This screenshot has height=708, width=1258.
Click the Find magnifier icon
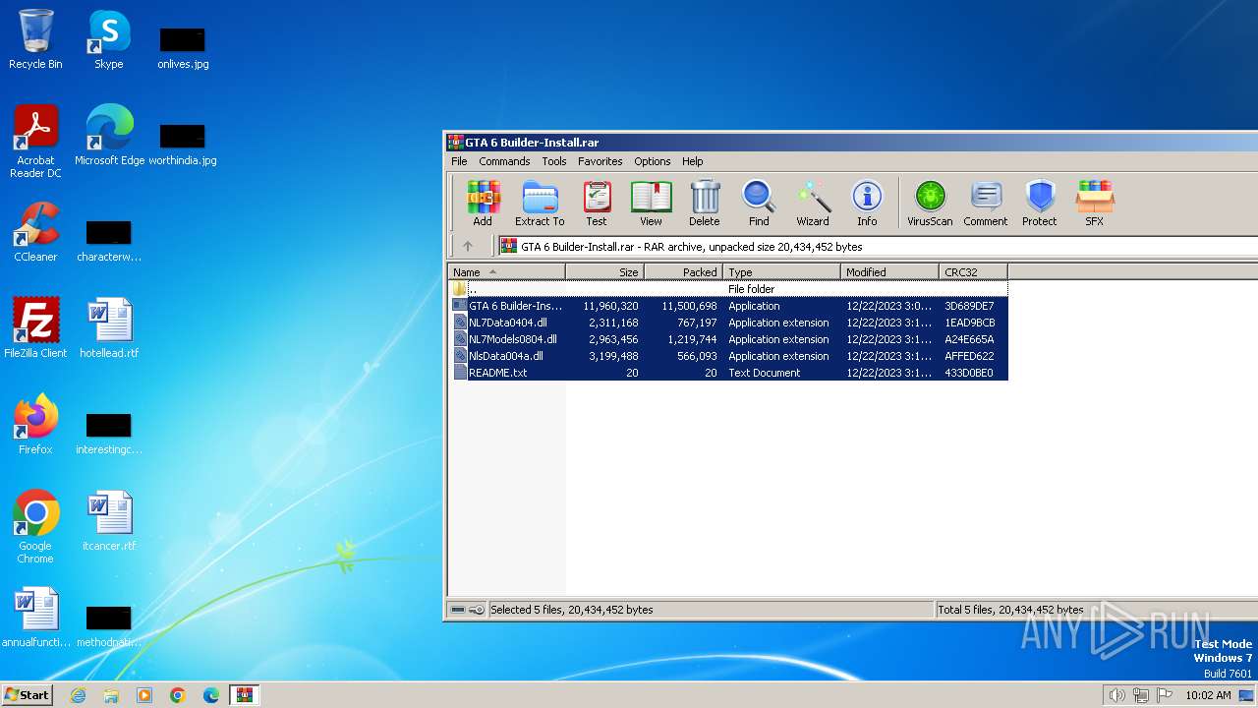coord(759,204)
